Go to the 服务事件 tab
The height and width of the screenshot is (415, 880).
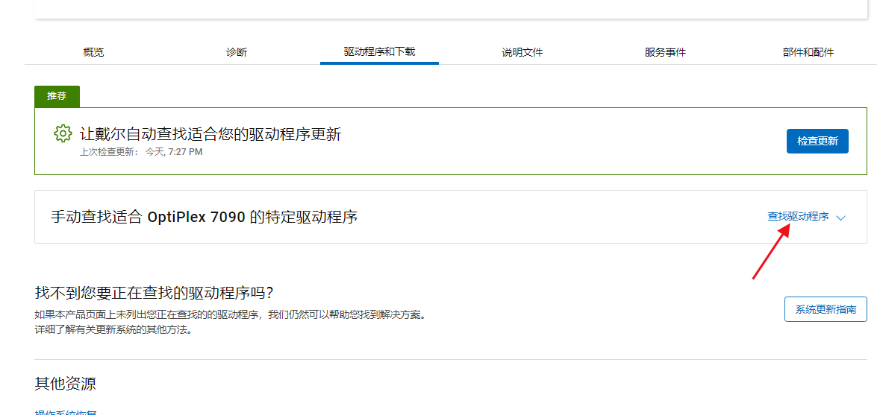[665, 53]
